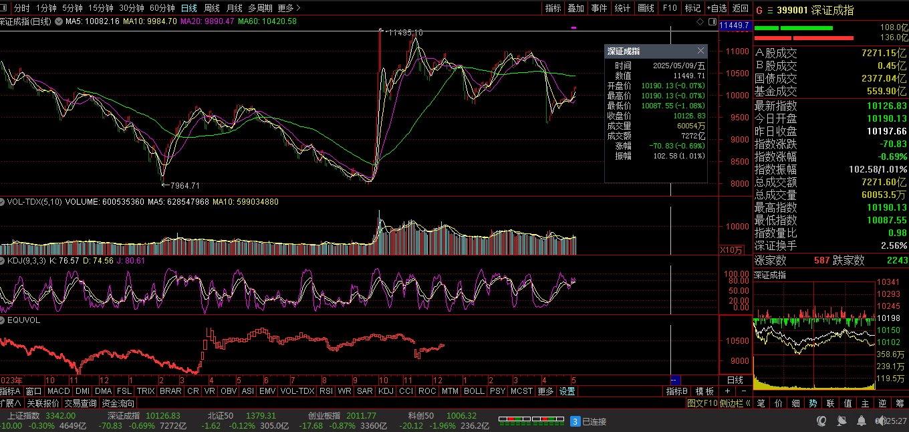Screen dimensions: 909x432
Task: Select the 筹 tab in side panel
Action: (899, 403)
